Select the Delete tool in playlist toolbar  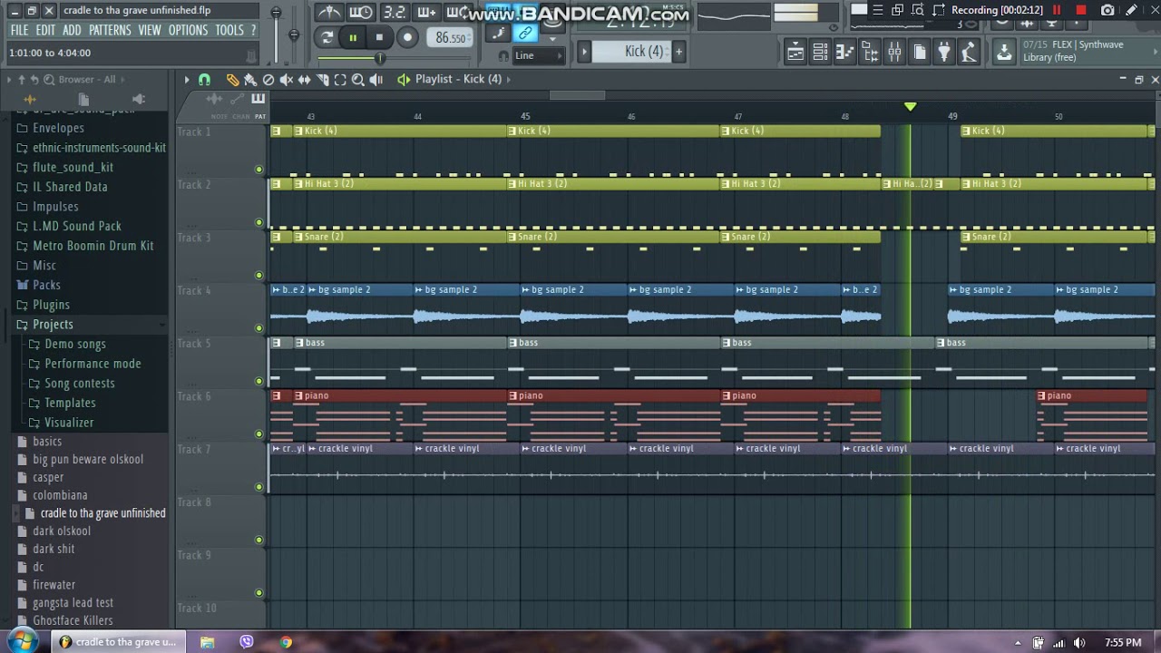point(268,80)
